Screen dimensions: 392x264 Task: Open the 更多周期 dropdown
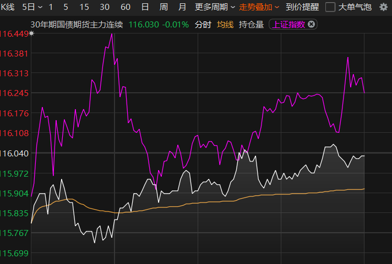tap(214, 7)
